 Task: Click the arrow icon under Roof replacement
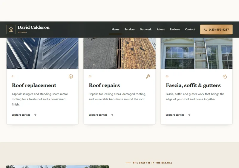point(35,115)
